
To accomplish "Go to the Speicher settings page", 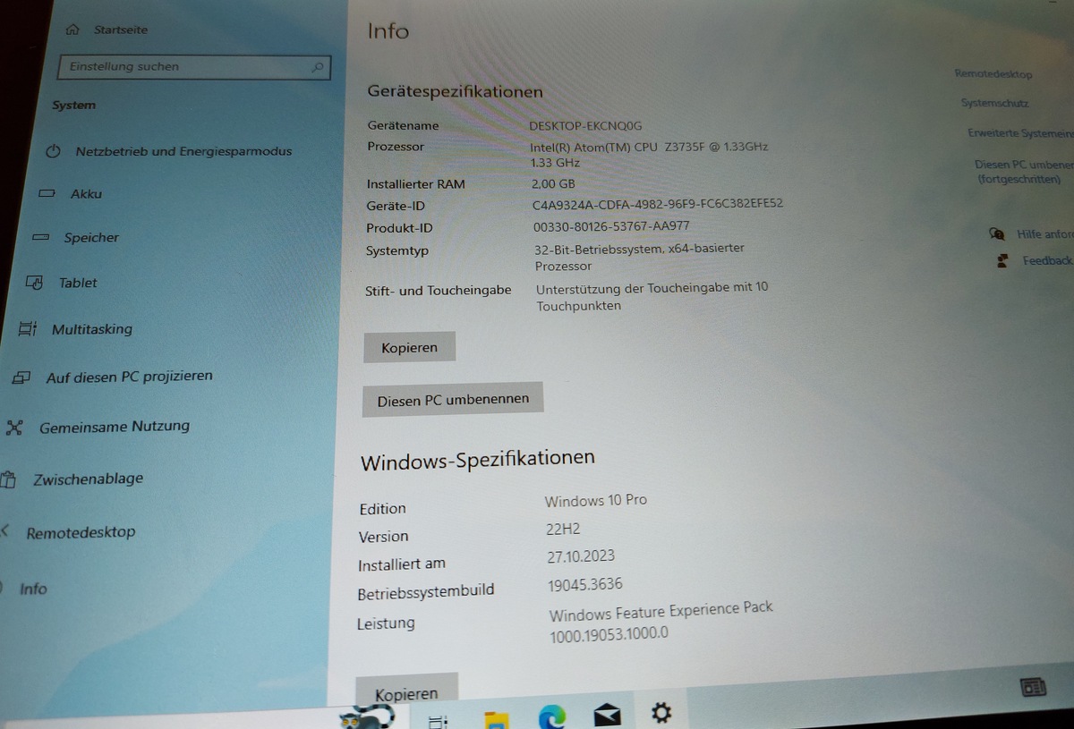I will (91, 238).
